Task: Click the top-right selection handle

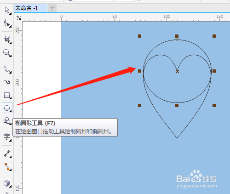Action: click(214, 36)
